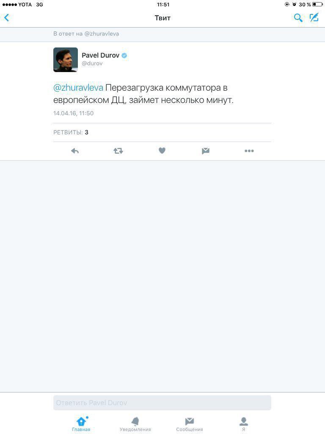Tap the battery indicator in status bar
This screenshot has height=434, width=325.
coord(317,4)
